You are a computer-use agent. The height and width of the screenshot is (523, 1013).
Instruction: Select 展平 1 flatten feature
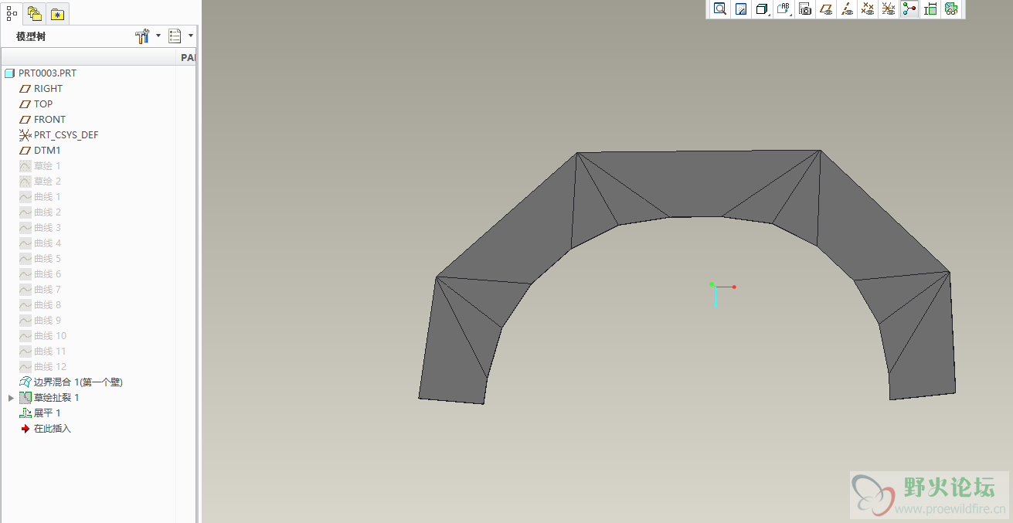click(46, 413)
